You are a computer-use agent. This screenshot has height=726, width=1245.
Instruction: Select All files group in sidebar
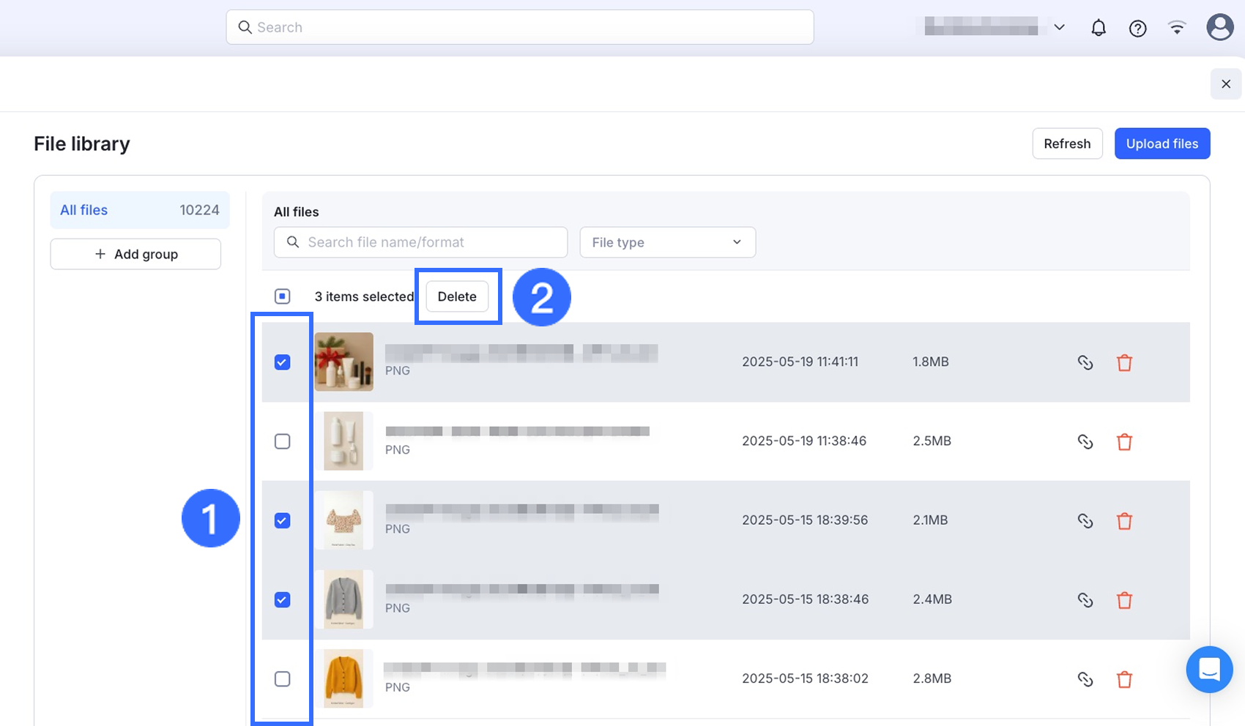point(139,210)
